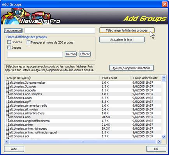Click the horizontal scroll right arrow
This screenshot has height=155, width=169.
pos(159,141)
